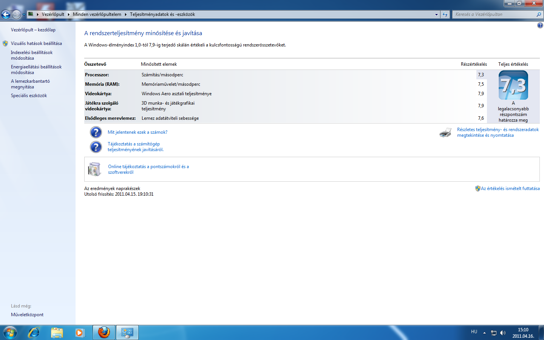The height and width of the screenshot is (340, 544).
Task: Click the printer icon
Action: point(445,132)
